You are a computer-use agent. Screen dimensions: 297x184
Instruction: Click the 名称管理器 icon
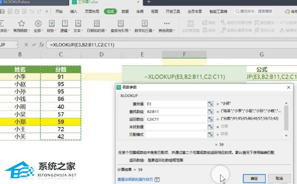coord(191,24)
